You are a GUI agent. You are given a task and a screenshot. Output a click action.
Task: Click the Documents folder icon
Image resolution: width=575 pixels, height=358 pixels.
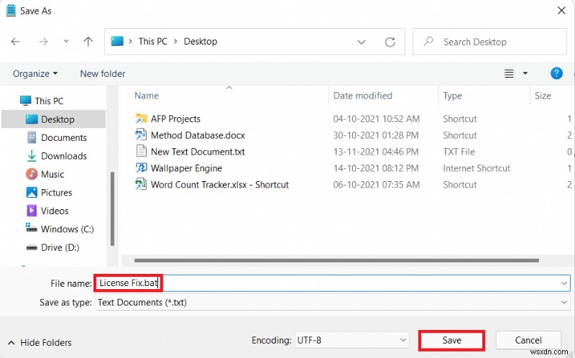pos(32,137)
